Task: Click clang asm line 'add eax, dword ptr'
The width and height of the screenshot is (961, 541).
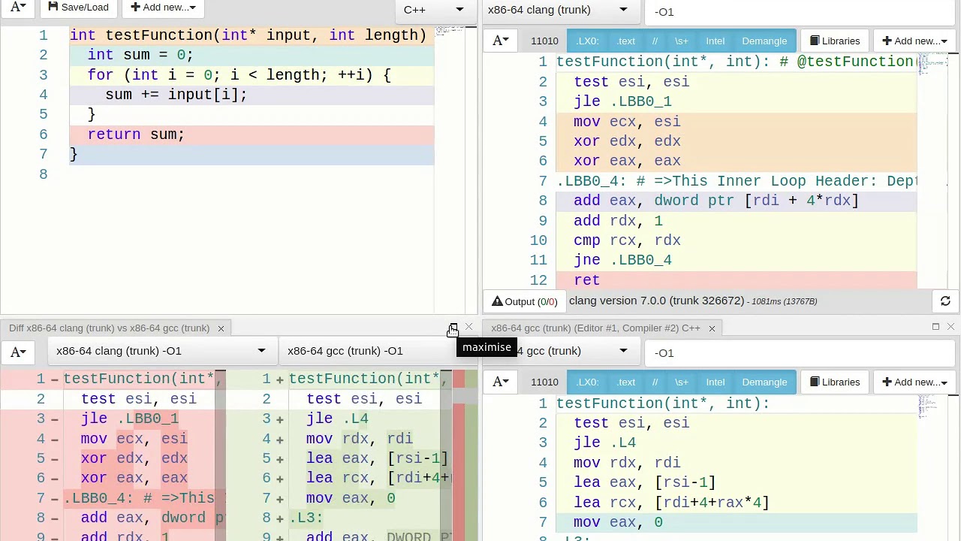Action: coord(715,201)
